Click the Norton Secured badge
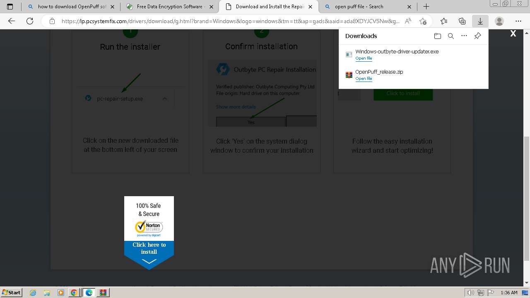 149,228
